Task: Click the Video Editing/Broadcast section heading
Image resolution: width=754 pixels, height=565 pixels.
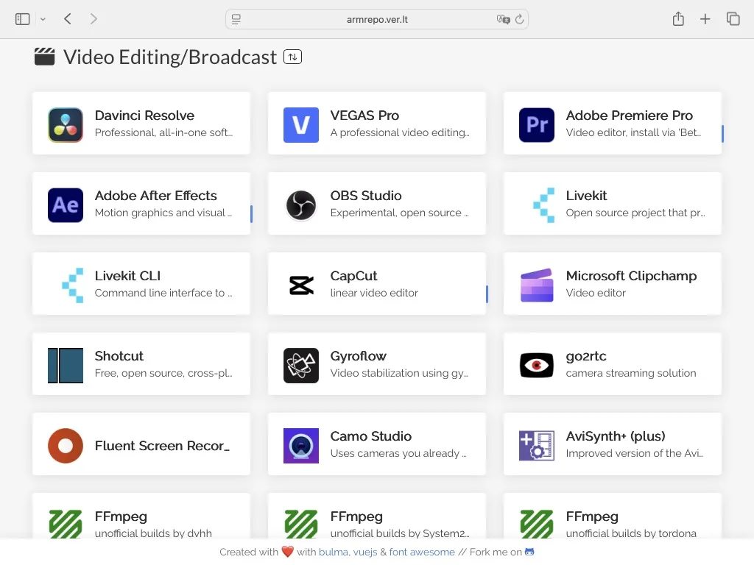Action: (170, 57)
